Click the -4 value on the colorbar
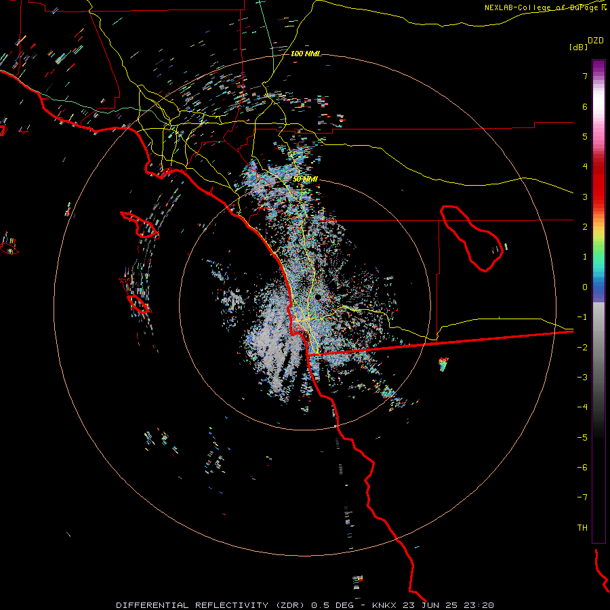The height and width of the screenshot is (610, 610). click(x=582, y=407)
